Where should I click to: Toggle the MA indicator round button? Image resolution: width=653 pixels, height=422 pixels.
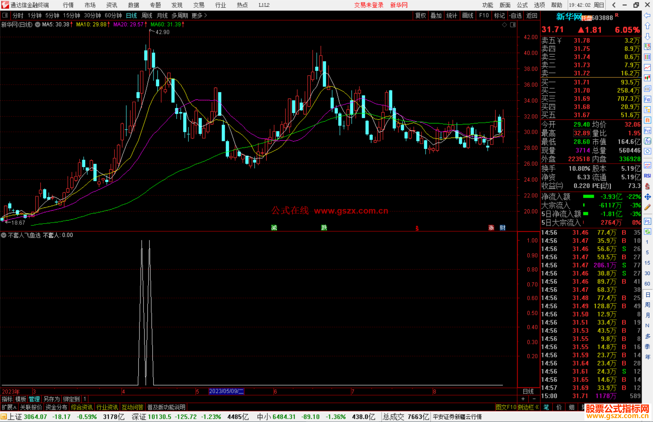37,25
